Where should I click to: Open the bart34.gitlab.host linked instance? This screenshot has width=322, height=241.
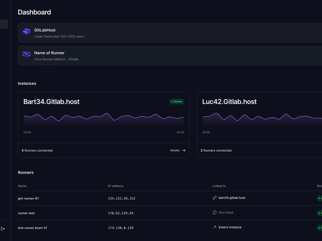(x=231, y=198)
